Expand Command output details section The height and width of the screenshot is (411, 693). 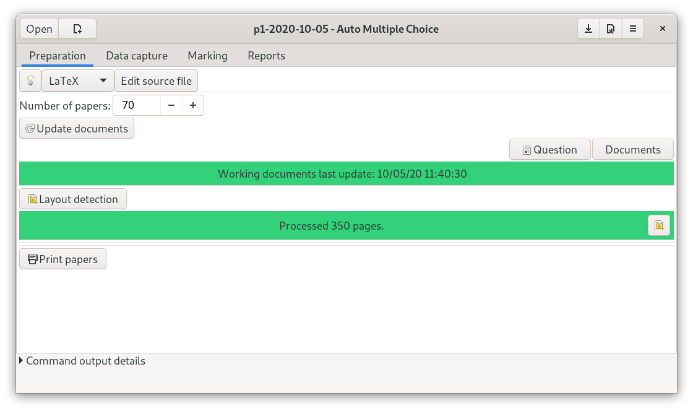point(82,361)
